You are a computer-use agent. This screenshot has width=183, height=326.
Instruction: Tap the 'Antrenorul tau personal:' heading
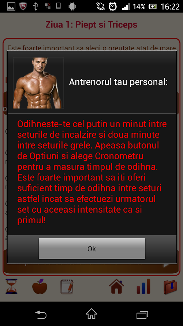point(118,82)
